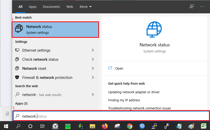The image size is (210, 130).
Task: Click the Windows Start button
Action: pos(6,126)
